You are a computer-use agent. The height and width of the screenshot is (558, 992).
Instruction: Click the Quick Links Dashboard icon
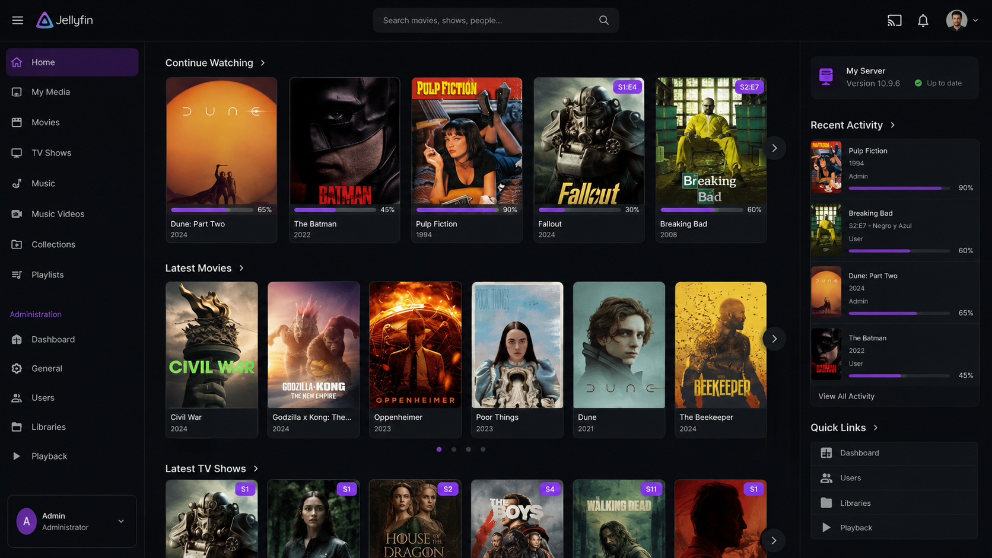tap(826, 453)
